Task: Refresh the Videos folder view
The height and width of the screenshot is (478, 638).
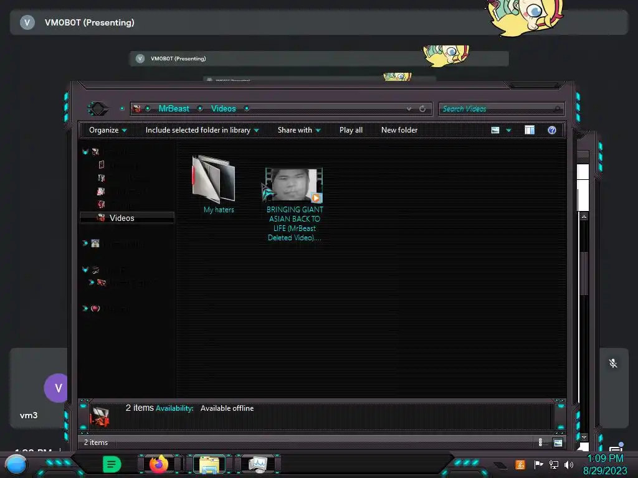Action: click(x=422, y=108)
